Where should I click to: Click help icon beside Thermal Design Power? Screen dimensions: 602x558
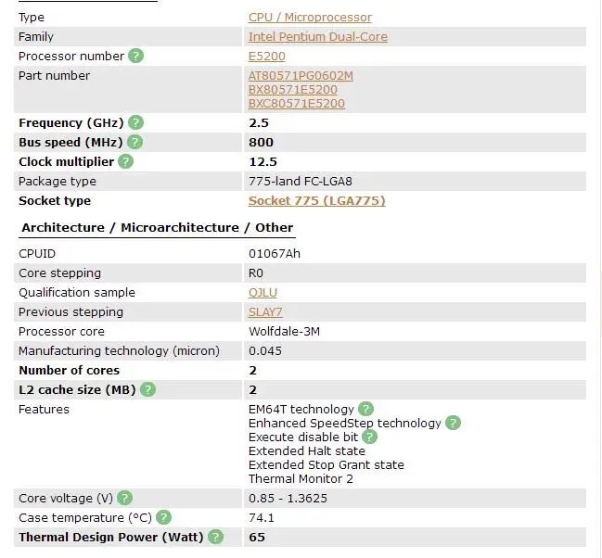click(x=215, y=537)
